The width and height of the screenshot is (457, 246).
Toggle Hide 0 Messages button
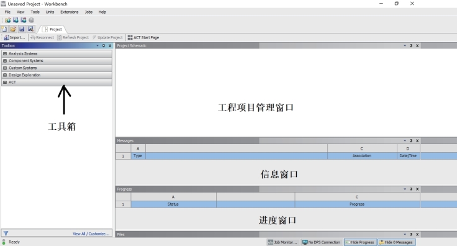point(396,242)
